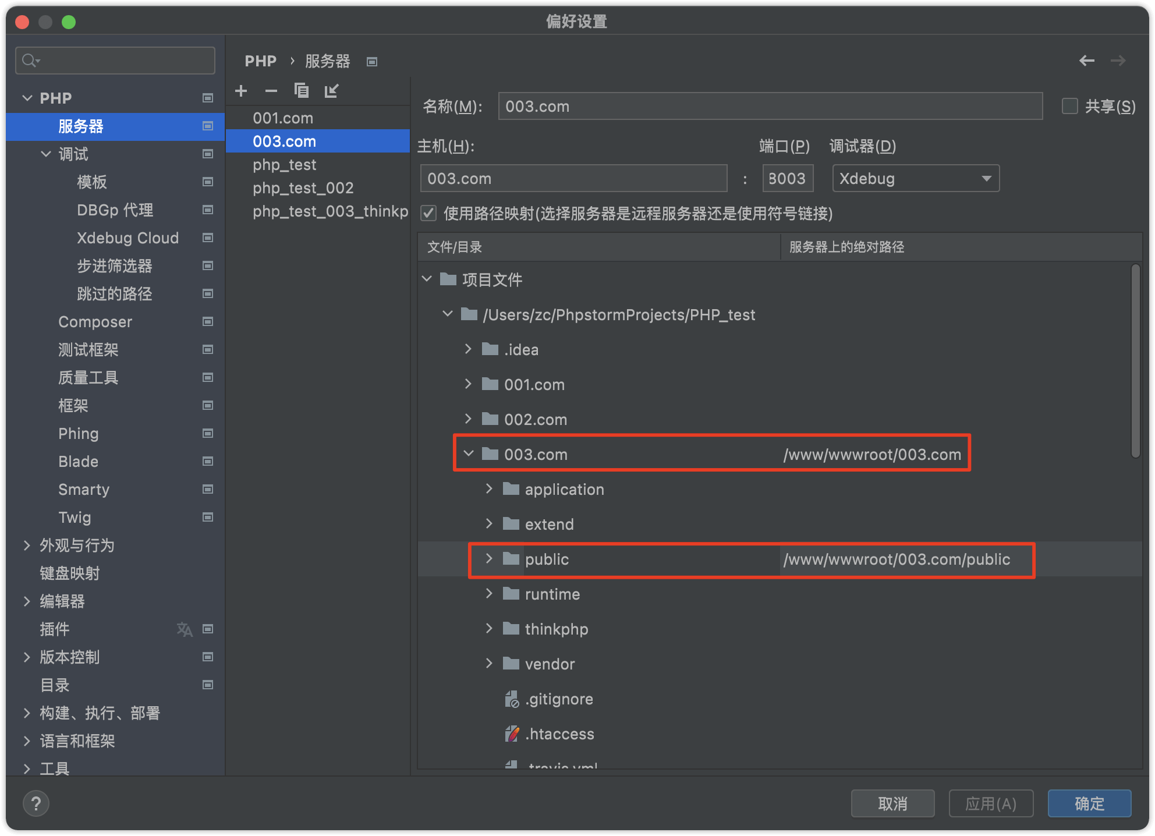Click the copy server configuration icon

tap(301, 91)
